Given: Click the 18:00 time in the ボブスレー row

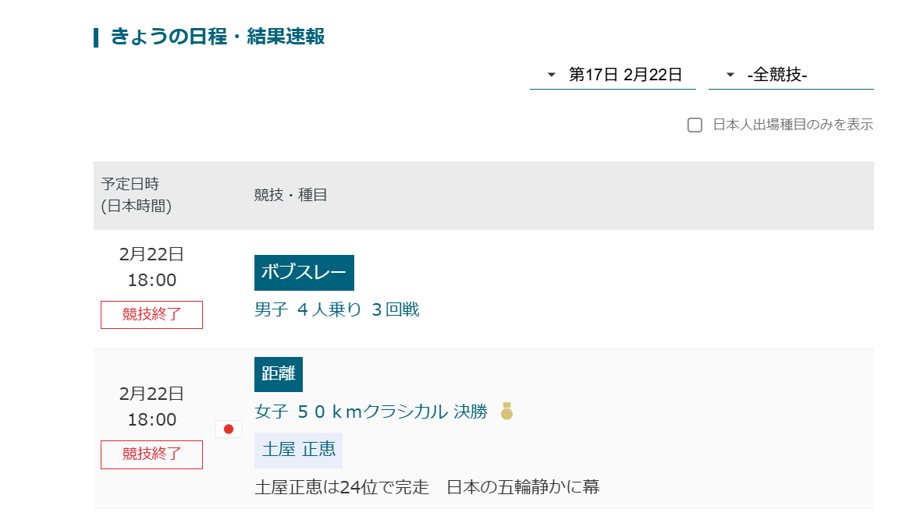Looking at the screenshot, I should click(152, 280).
